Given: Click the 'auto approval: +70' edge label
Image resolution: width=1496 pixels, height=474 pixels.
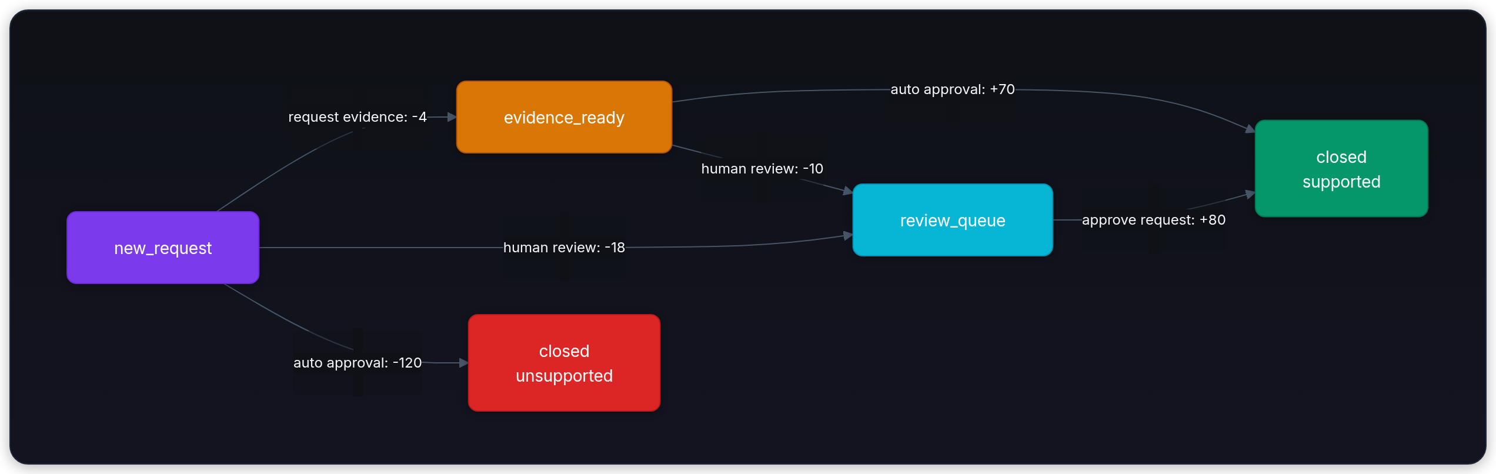Looking at the screenshot, I should (953, 89).
